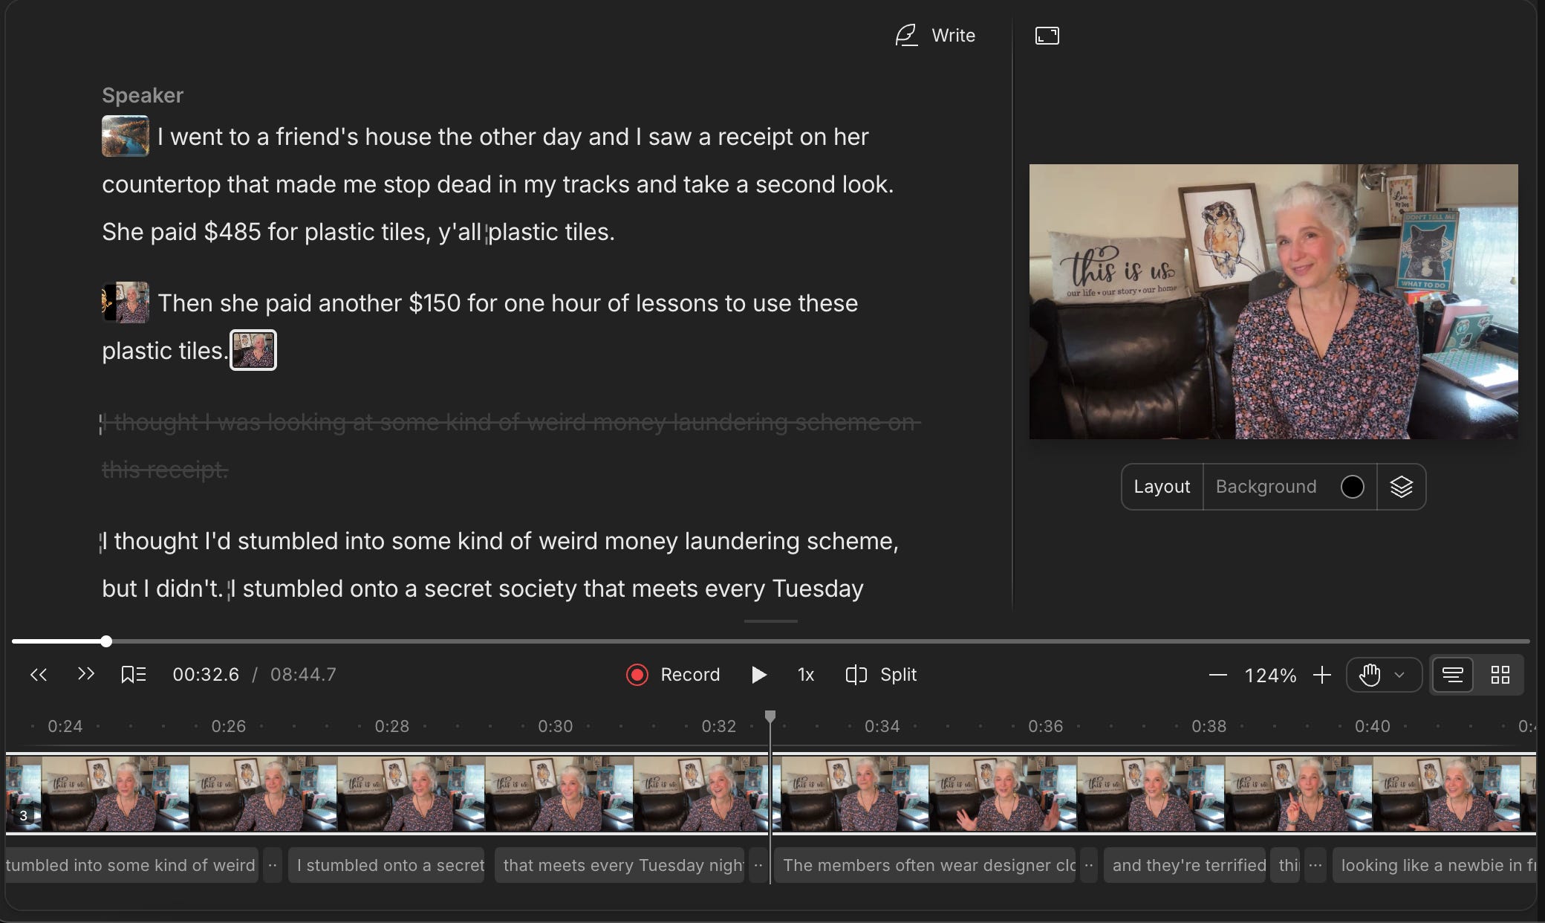Skip forward with double-arrow icon
Viewport: 1545px width, 923px height.
pyautogui.click(x=86, y=674)
